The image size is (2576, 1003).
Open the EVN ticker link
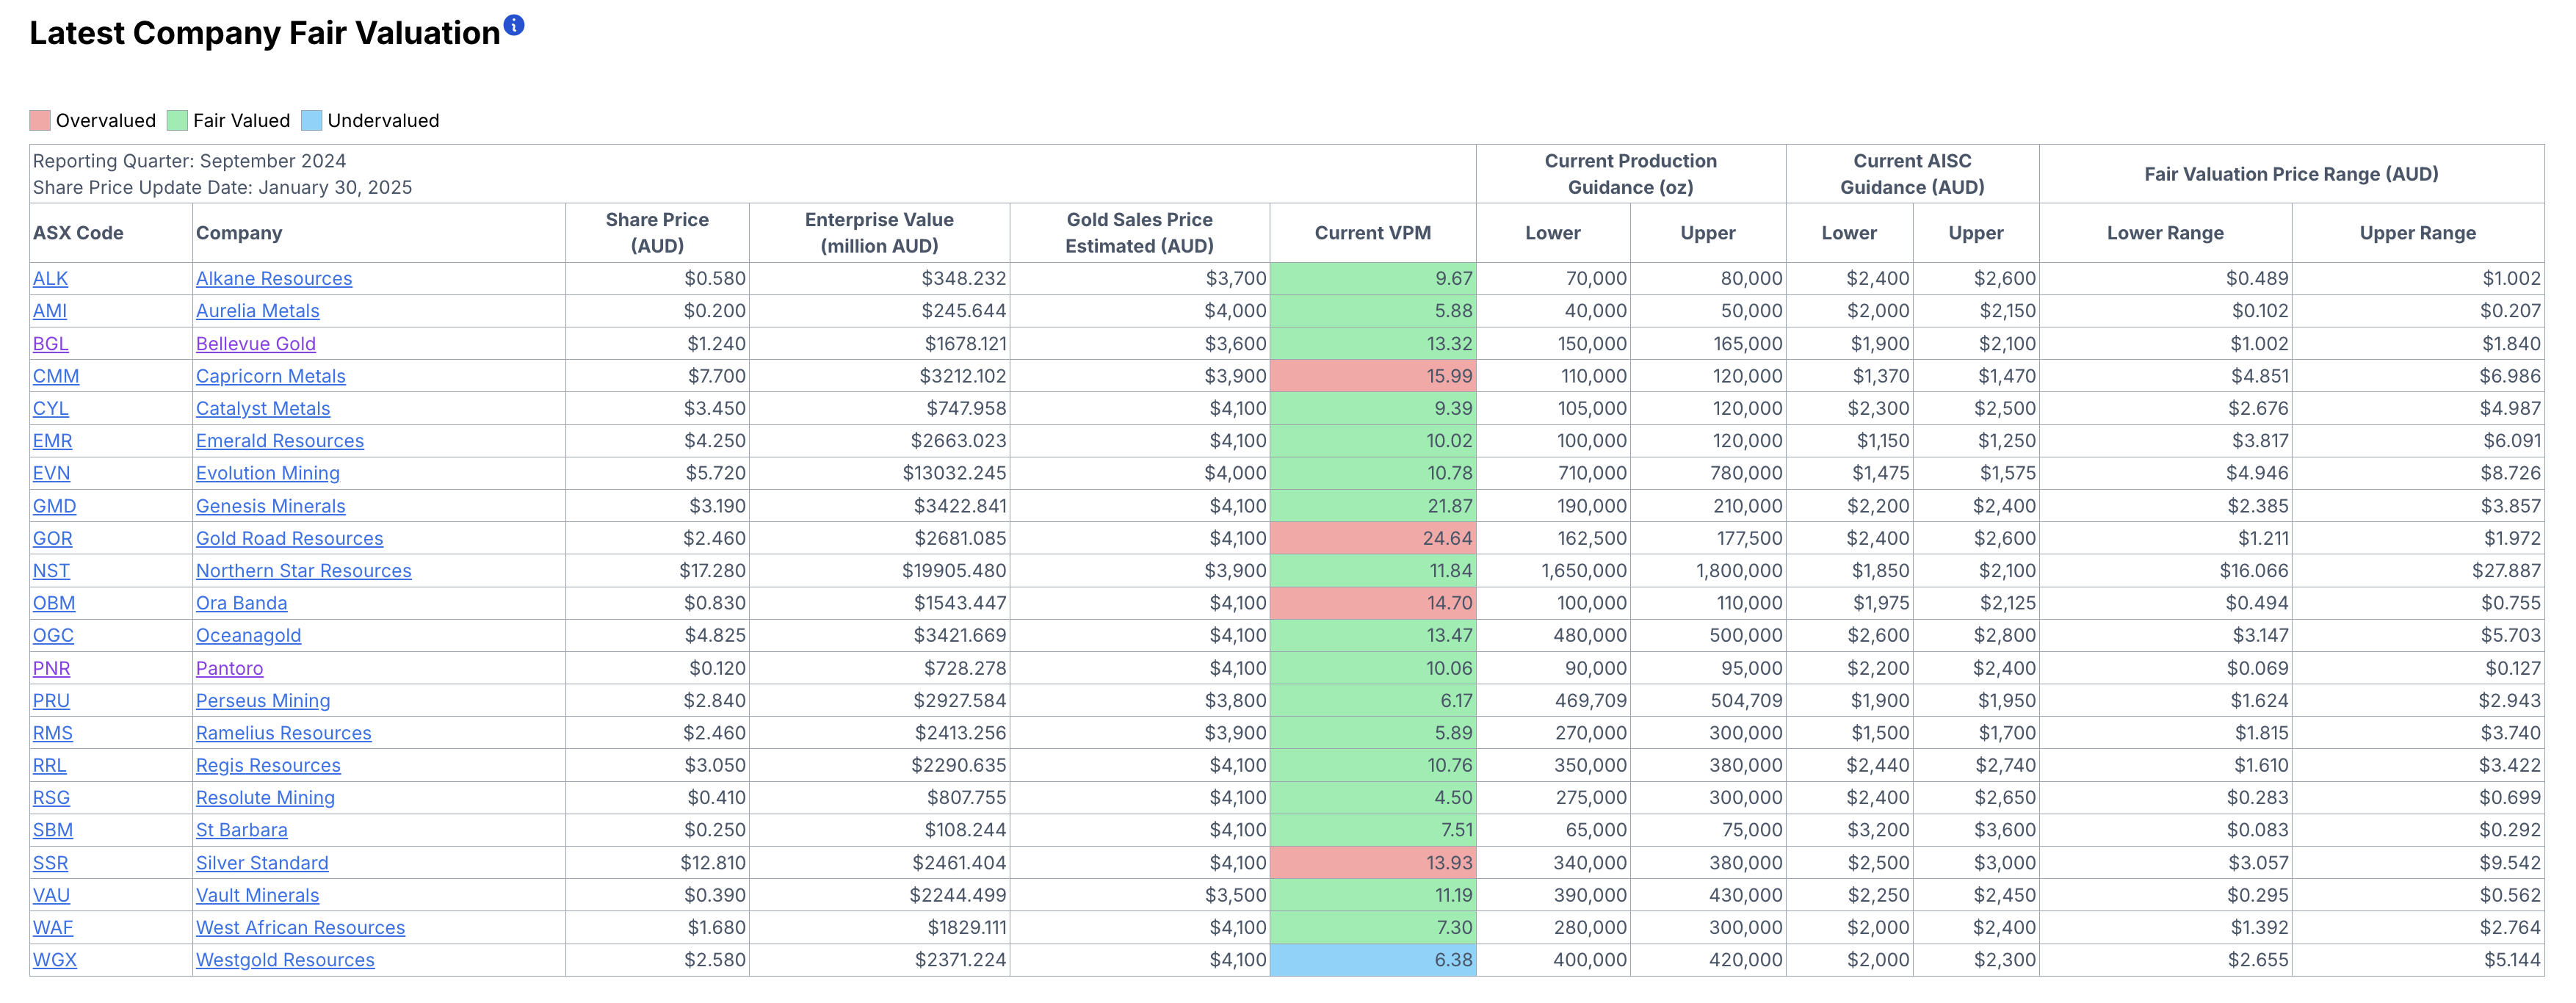[x=51, y=473]
